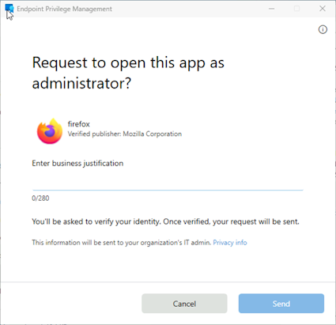Screen dimensions: 336x325
Task: Send the elevation request
Action: pos(281,304)
